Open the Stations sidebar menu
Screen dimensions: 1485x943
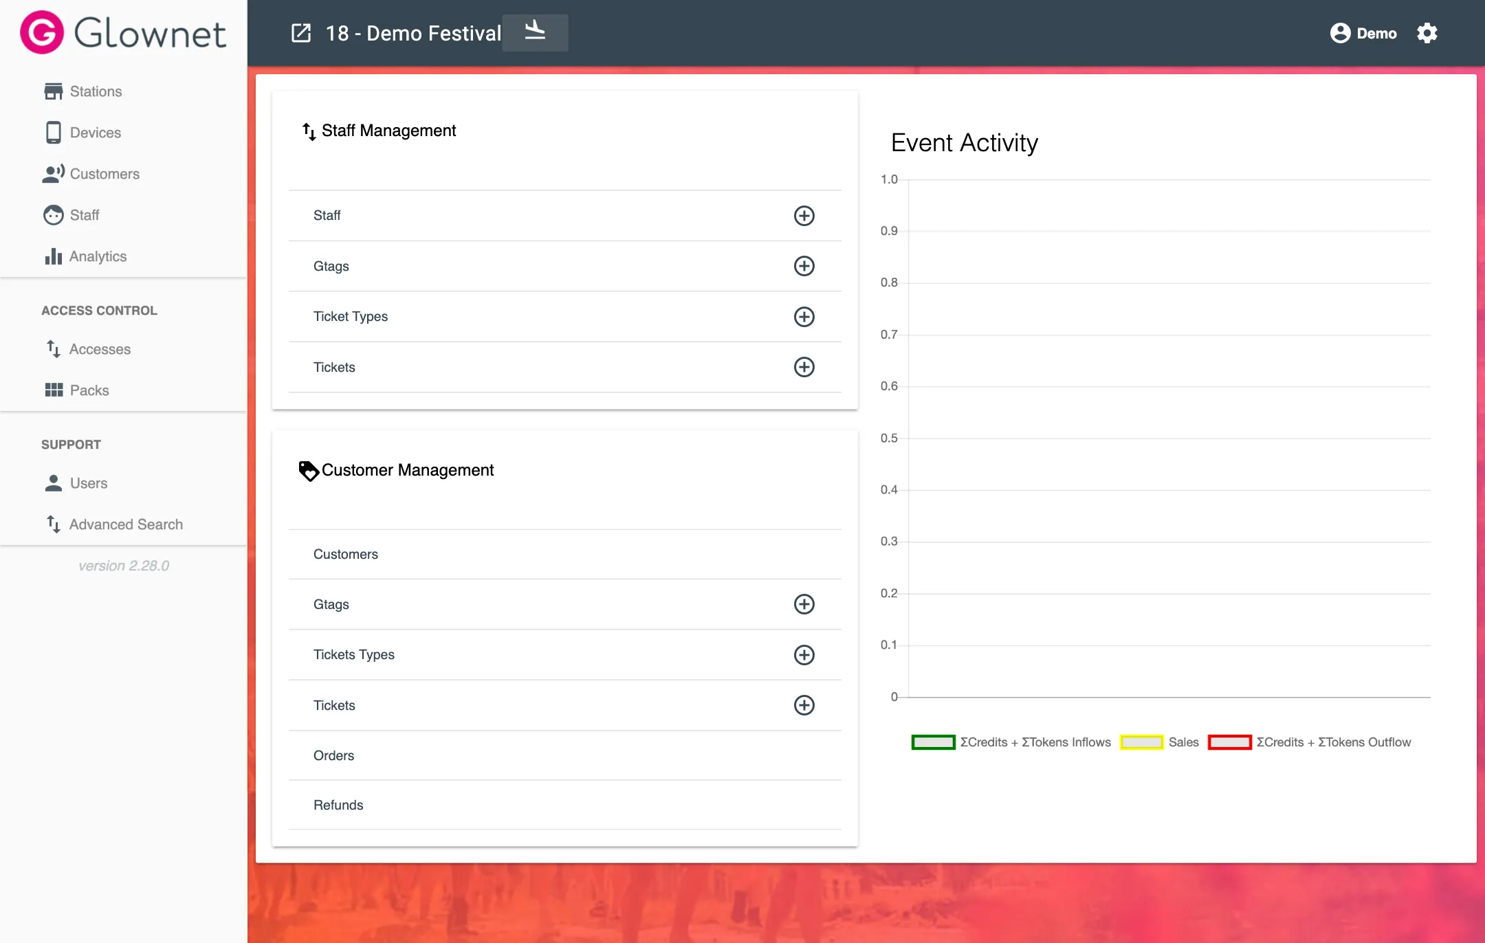point(96,91)
